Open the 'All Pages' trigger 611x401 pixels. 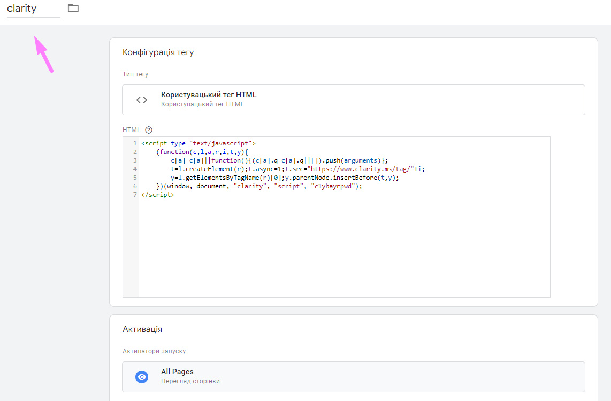pyautogui.click(x=177, y=372)
